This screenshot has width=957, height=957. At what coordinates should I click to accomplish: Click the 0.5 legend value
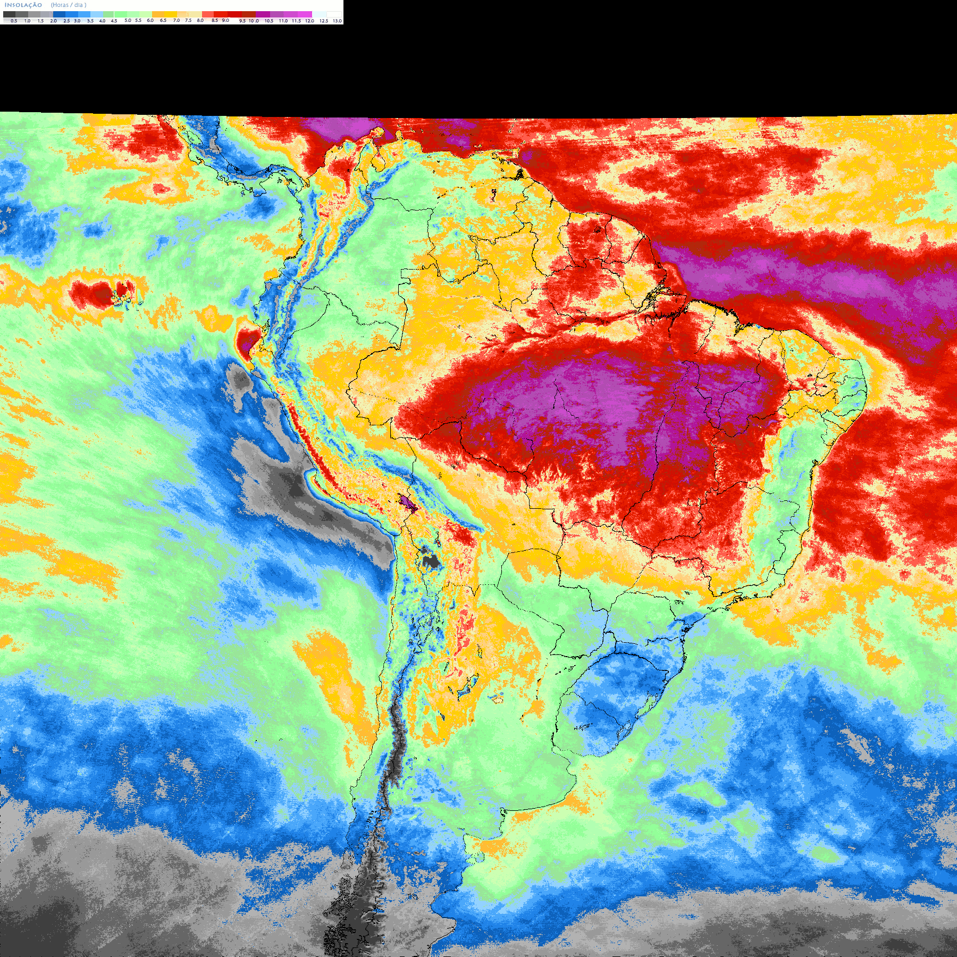pyautogui.click(x=14, y=21)
